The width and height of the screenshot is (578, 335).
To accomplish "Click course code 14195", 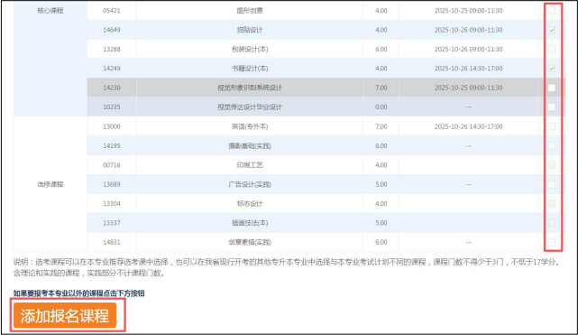I will pos(111,145).
